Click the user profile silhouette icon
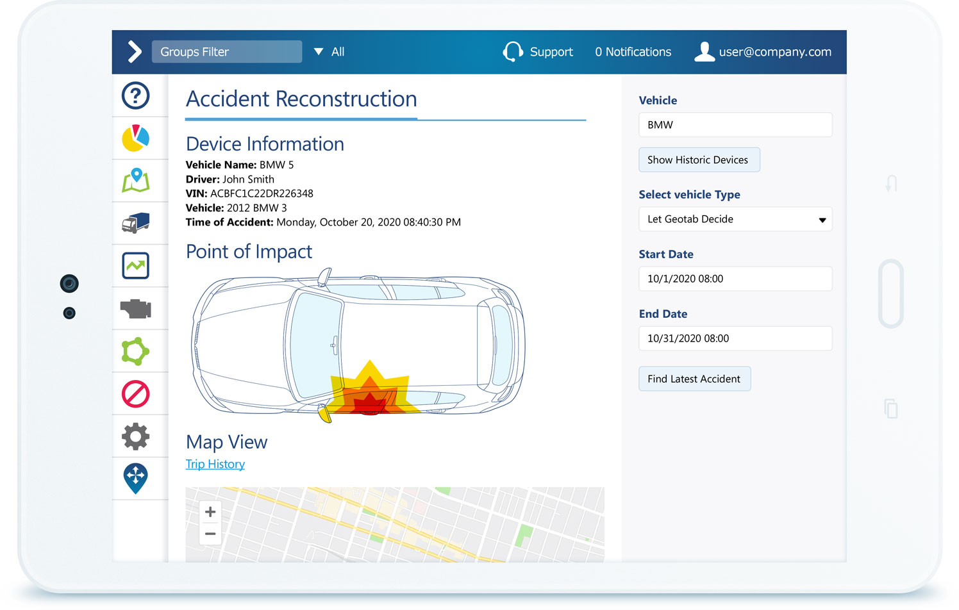 coord(705,51)
